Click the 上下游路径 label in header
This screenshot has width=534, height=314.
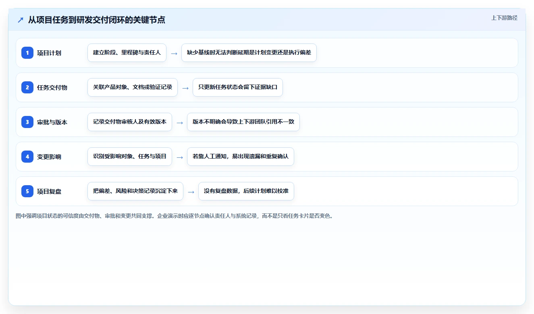504,18
